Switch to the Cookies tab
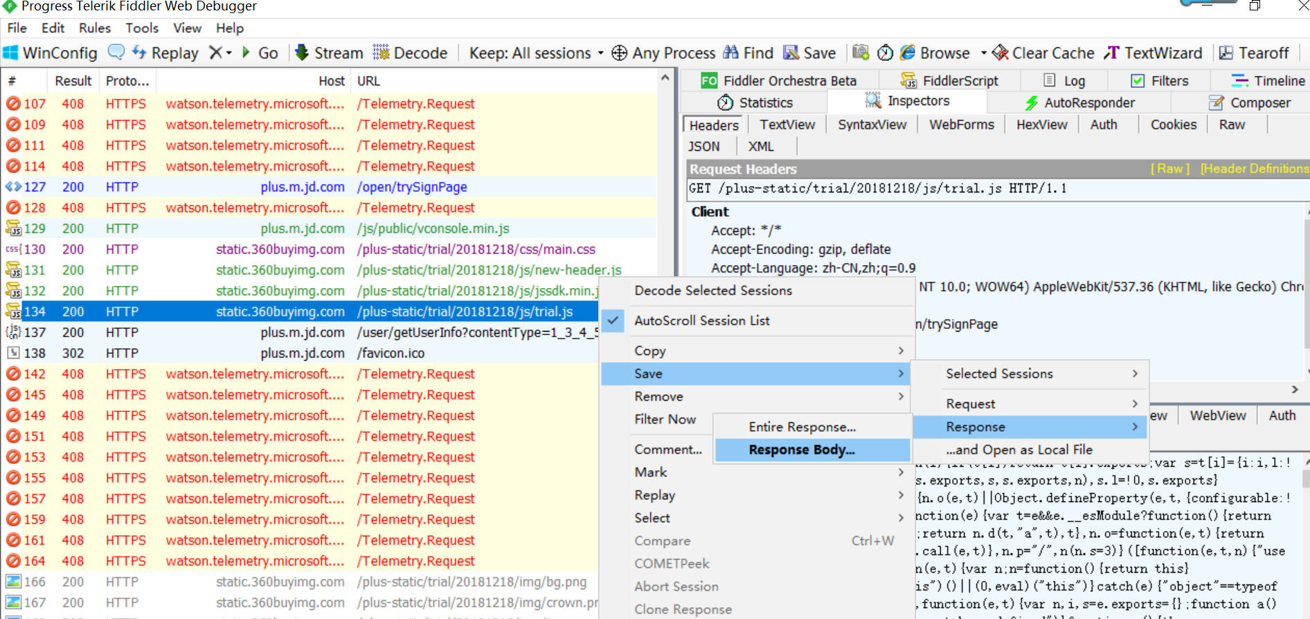1310x619 pixels. point(1174,125)
